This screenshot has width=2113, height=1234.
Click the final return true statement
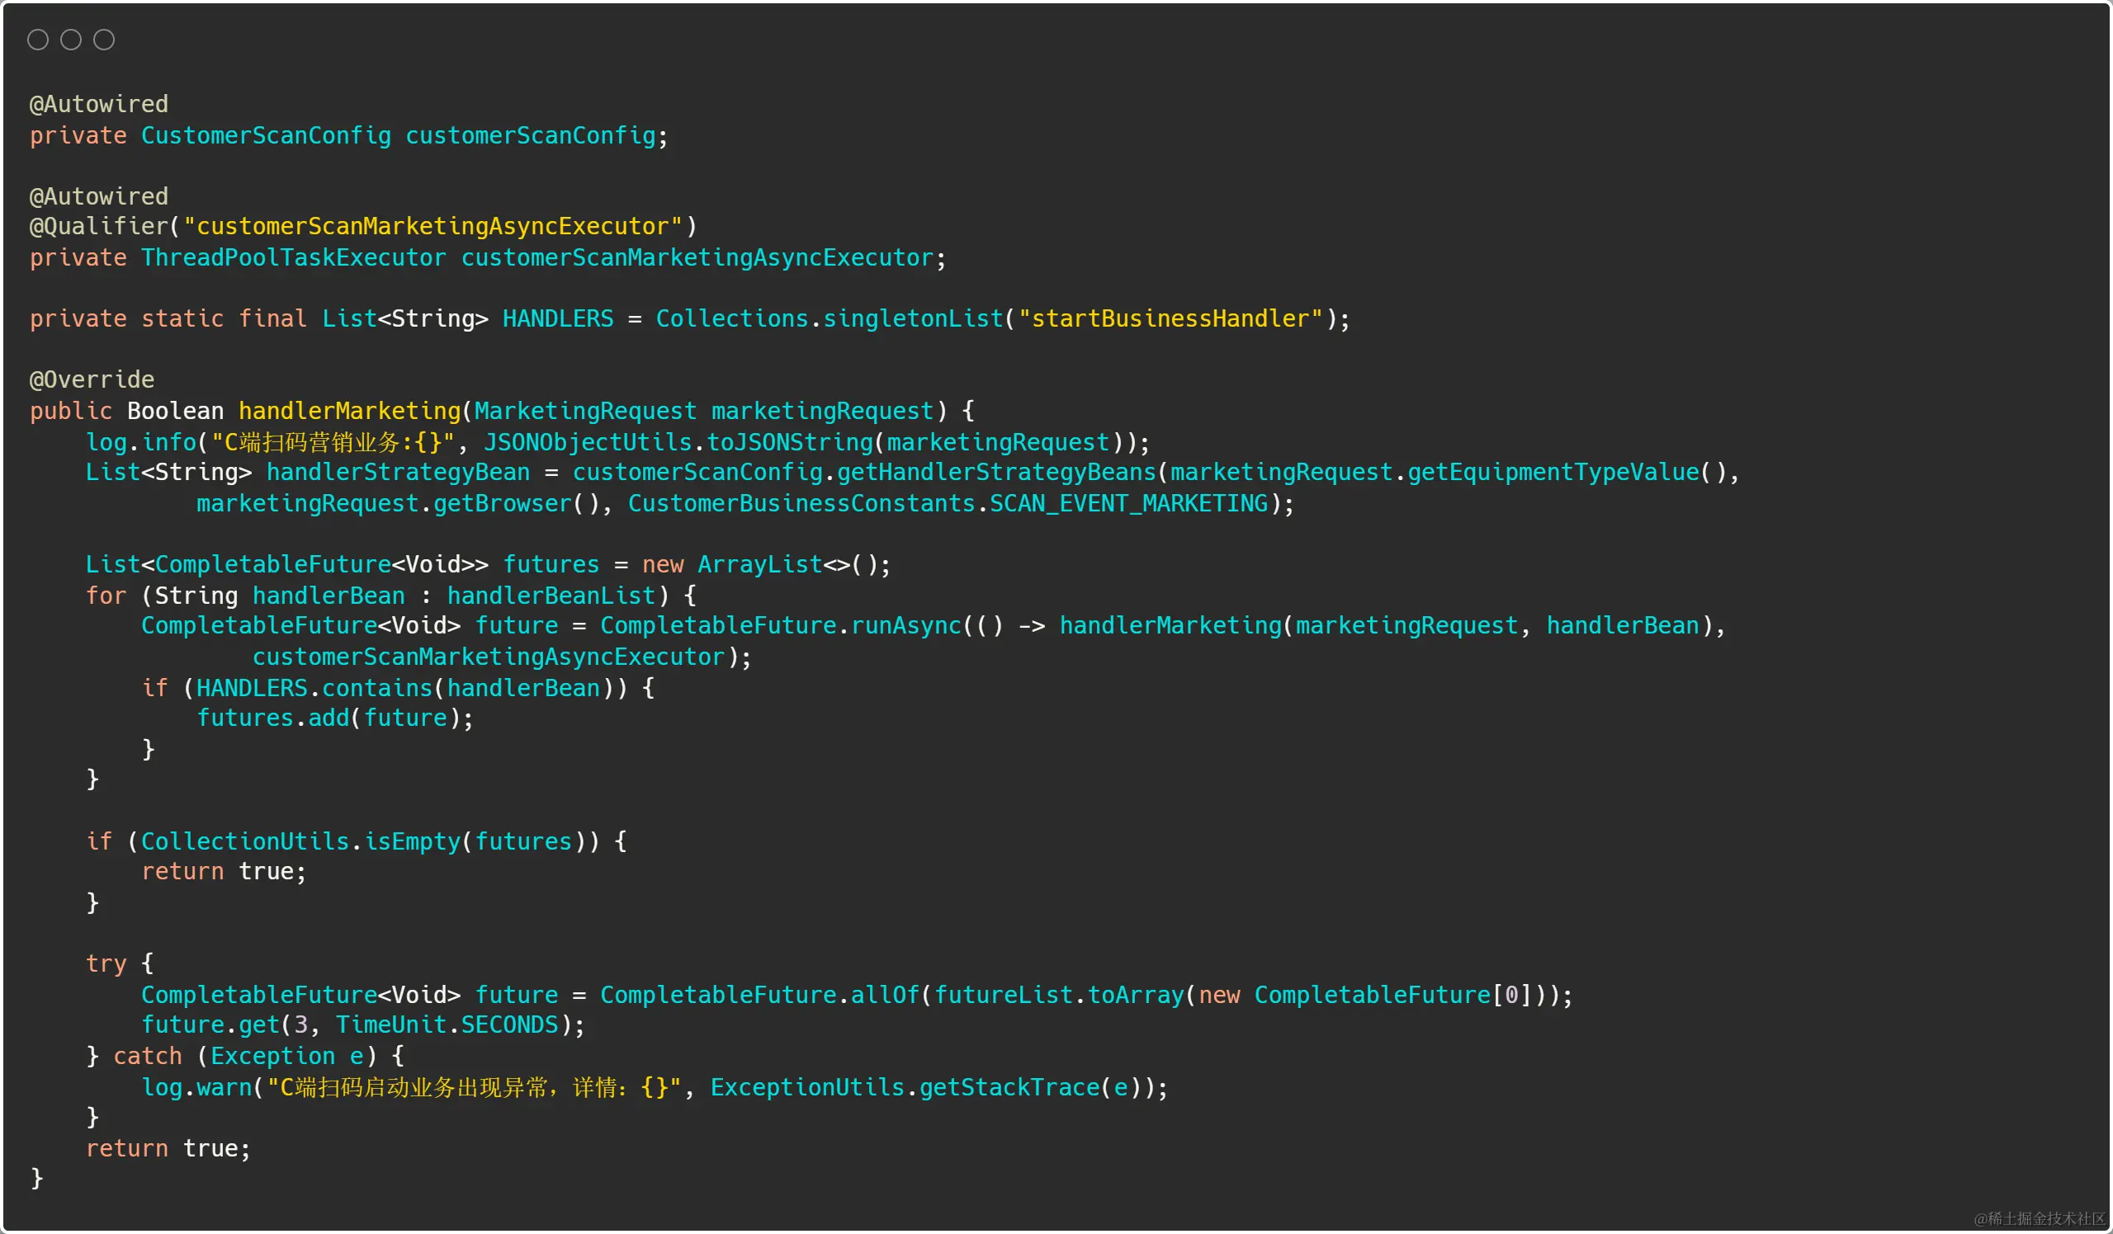click(x=168, y=1147)
